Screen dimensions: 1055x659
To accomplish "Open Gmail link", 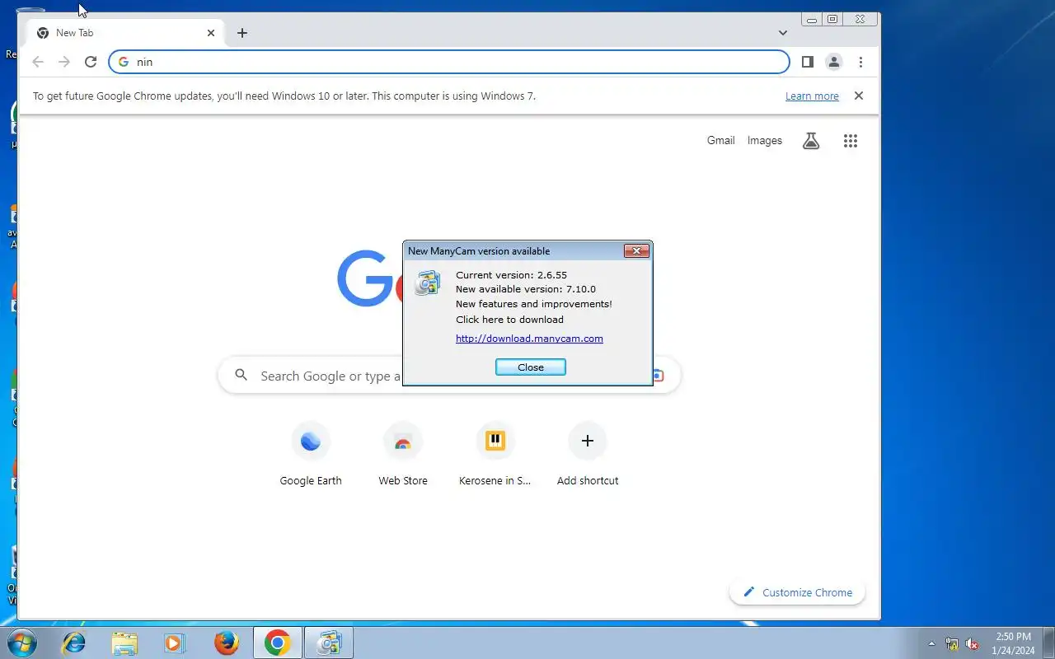I will click(x=720, y=141).
